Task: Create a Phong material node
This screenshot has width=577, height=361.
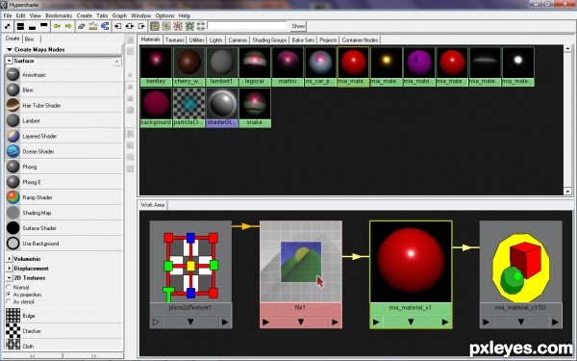Action: (x=63, y=167)
